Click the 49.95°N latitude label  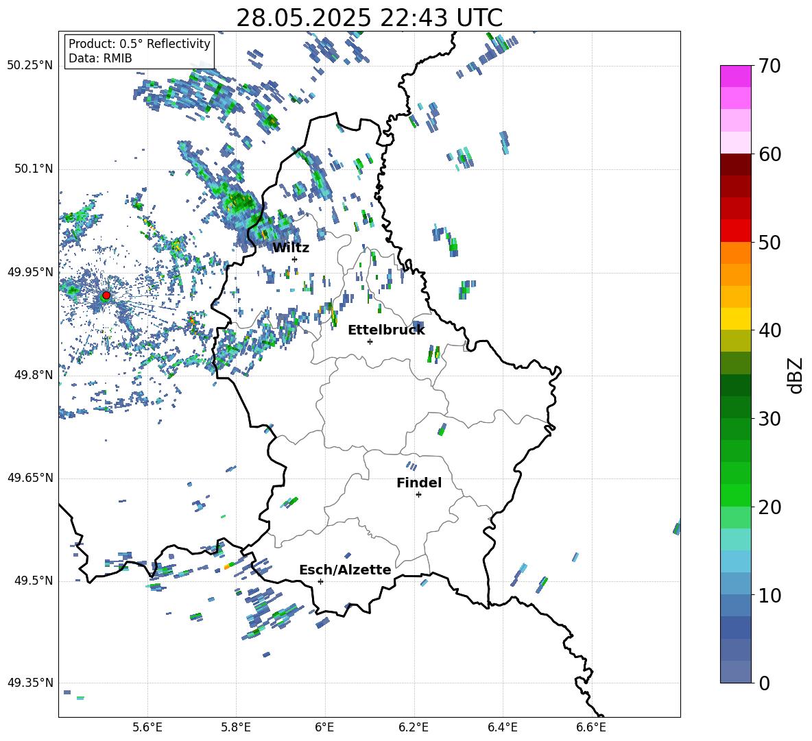point(30,272)
